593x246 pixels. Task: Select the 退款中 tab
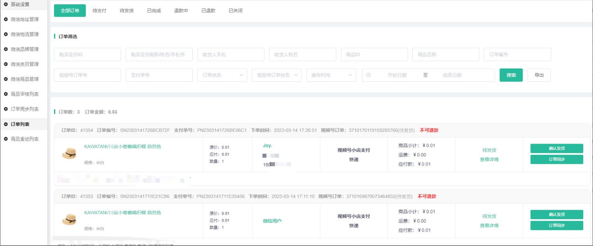pos(181,11)
